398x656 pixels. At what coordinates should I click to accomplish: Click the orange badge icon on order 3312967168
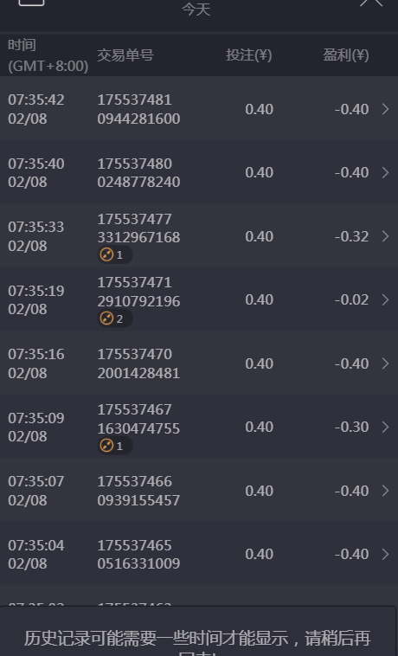coord(106,254)
